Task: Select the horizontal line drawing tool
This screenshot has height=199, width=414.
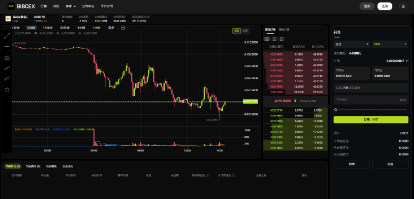Action: (x=7, y=47)
